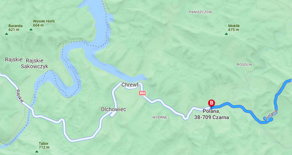This screenshot has width=292, height=155.
Task: Click the red destination marker B
Action: tap(211, 103)
